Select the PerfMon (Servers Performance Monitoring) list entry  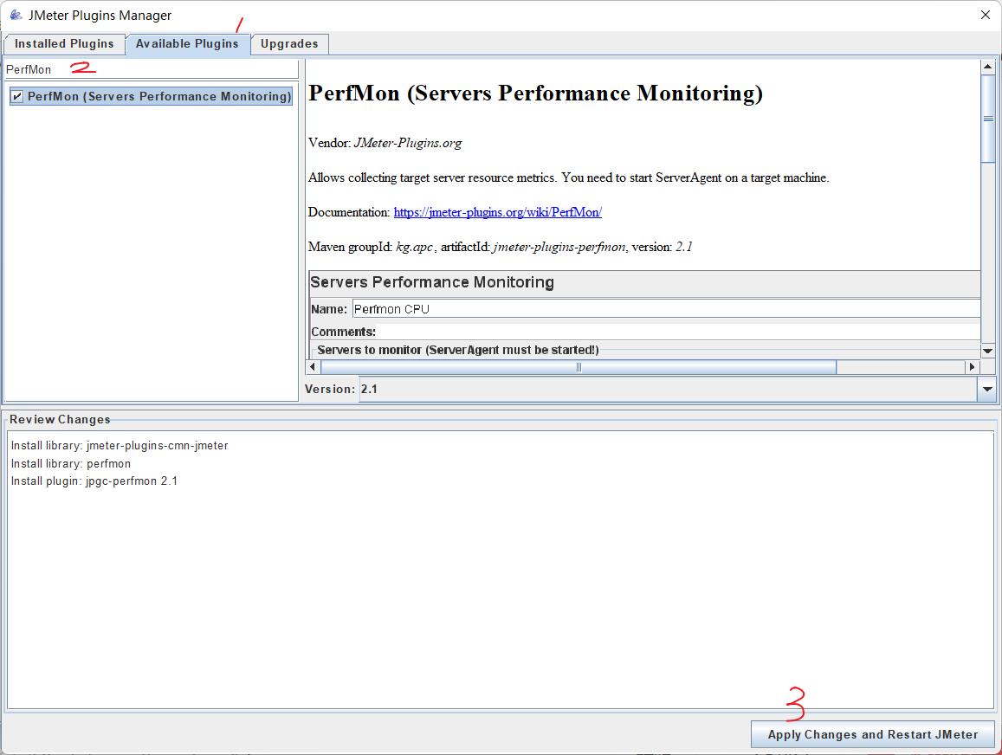pos(159,97)
